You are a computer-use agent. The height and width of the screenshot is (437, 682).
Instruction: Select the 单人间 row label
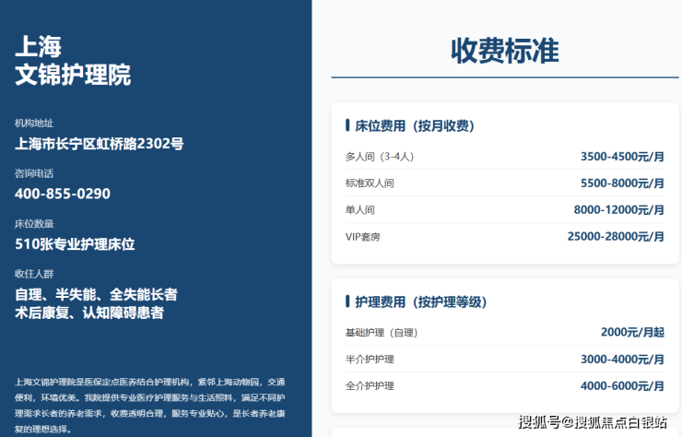pos(359,210)
